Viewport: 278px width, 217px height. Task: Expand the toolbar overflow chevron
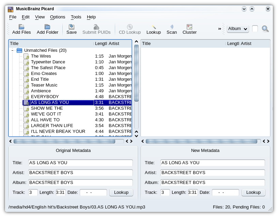tap(220, 29)
